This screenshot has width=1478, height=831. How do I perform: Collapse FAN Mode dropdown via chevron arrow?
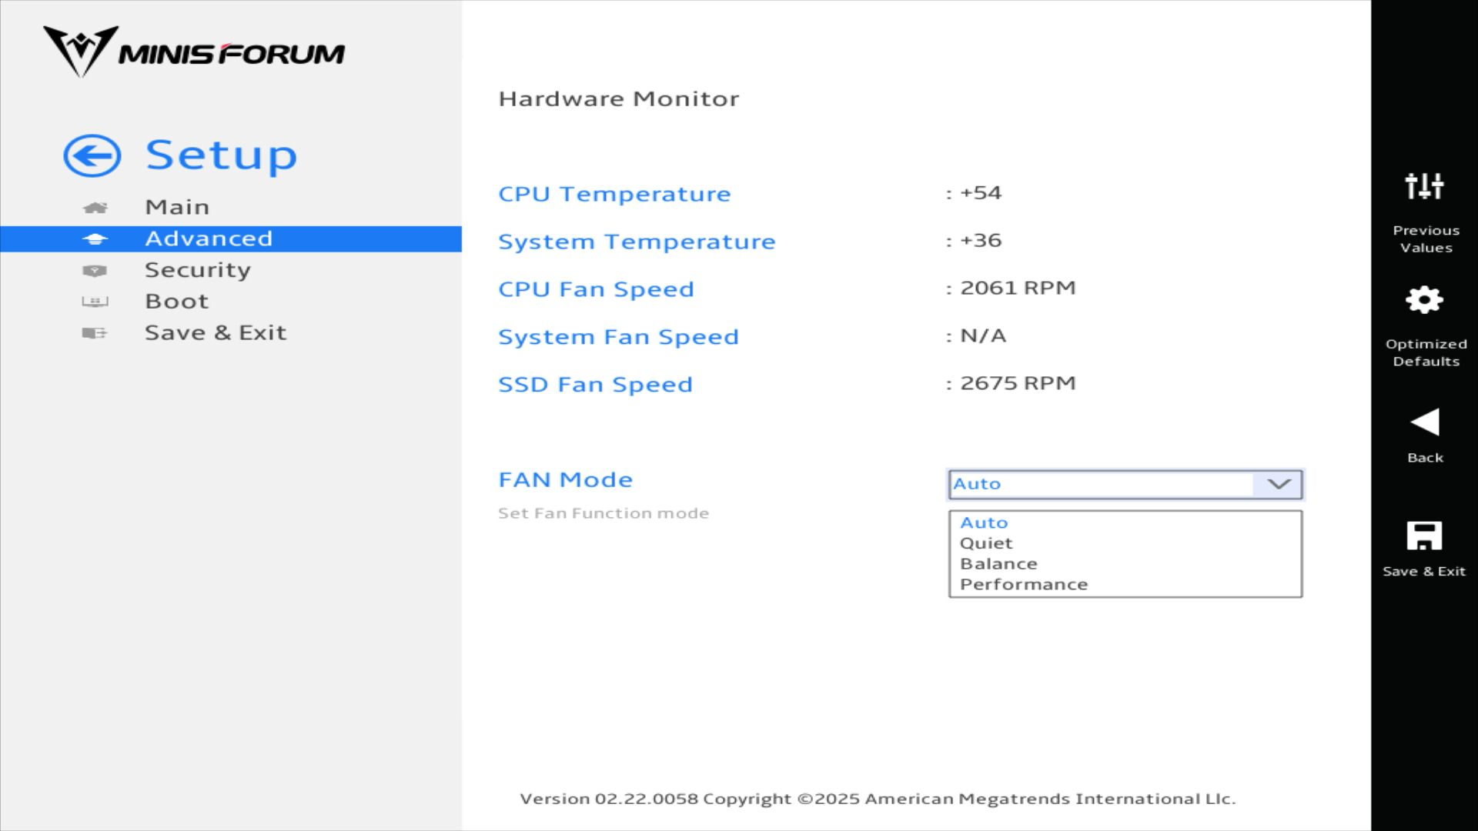1279,484
